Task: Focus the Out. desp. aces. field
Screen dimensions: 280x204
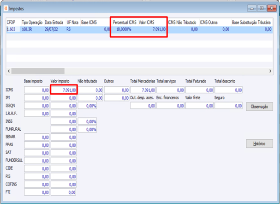Action: click(143, 106)
